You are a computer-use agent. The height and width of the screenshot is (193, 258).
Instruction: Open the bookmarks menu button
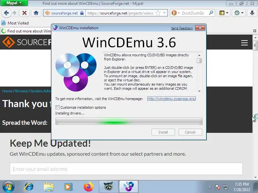coord(223,13)
